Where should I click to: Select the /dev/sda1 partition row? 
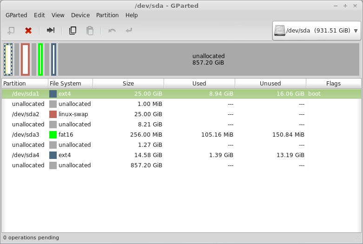click(181, 94)
